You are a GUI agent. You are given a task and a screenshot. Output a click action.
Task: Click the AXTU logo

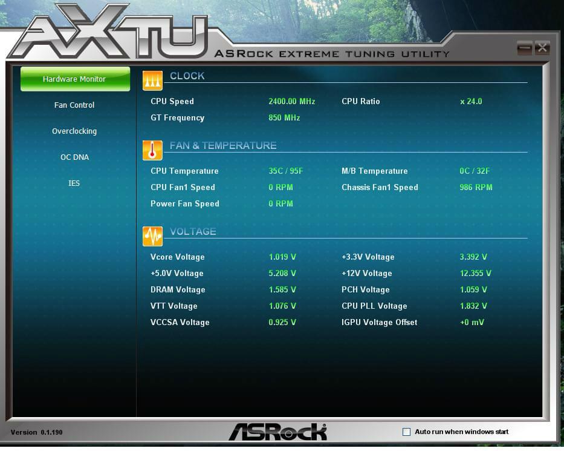[x=108, y=33]
